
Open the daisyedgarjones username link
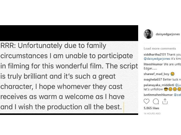168,34
